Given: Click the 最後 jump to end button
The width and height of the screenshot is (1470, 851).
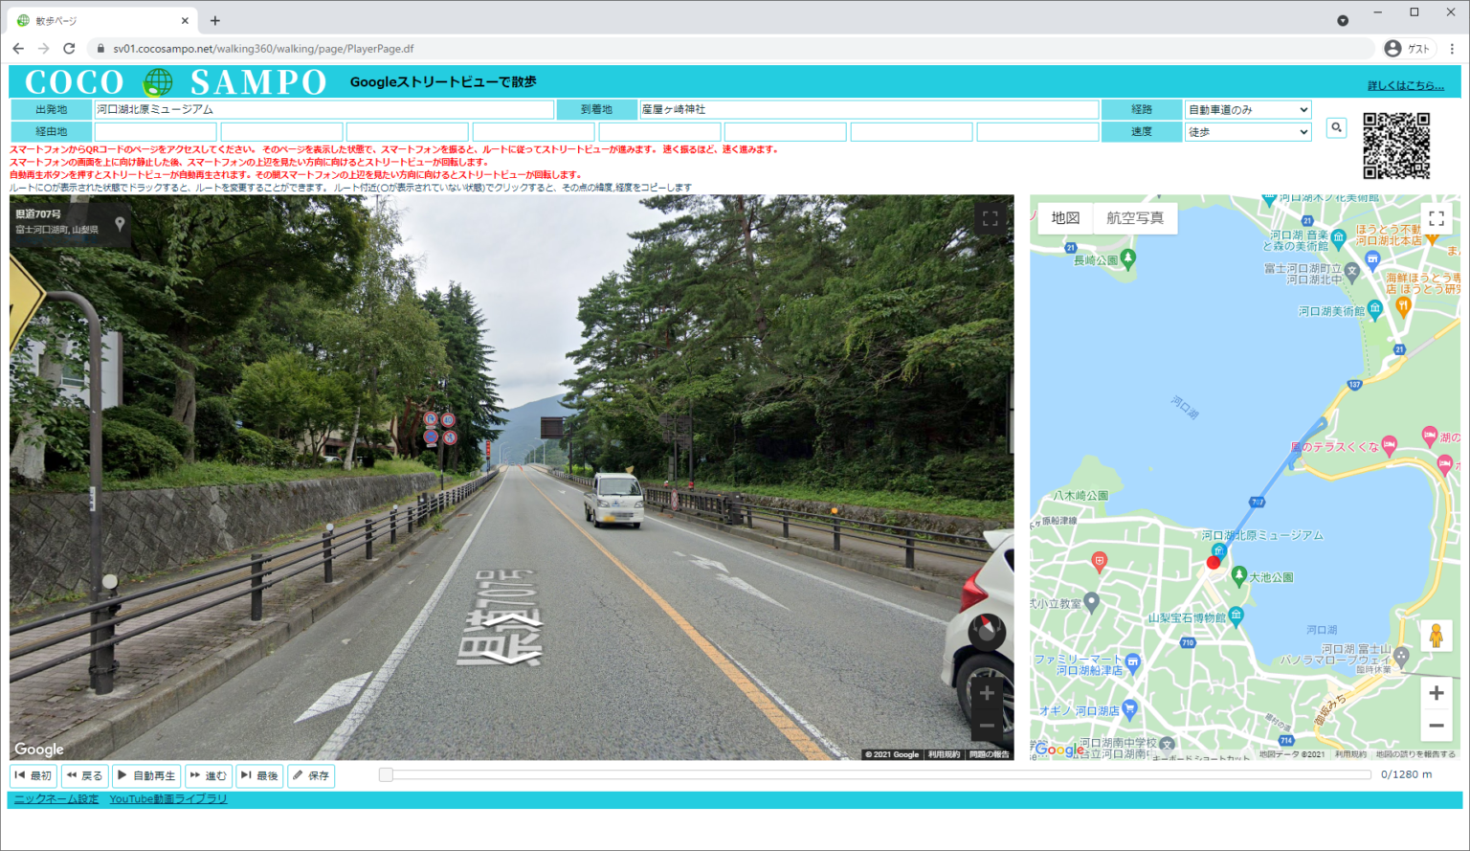Looking at the screenshot, I should pyautogui.click(x=259, y=775).
